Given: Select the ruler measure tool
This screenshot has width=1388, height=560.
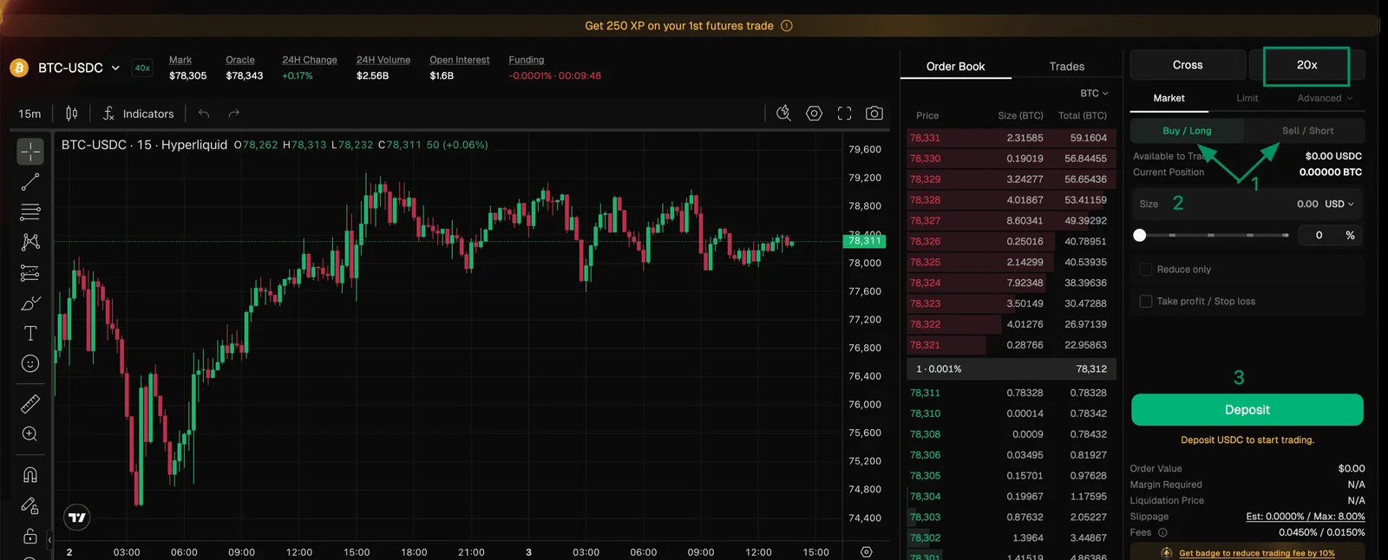Looking at the screenshot, I should pyautogui.click(x=30, y=404).
